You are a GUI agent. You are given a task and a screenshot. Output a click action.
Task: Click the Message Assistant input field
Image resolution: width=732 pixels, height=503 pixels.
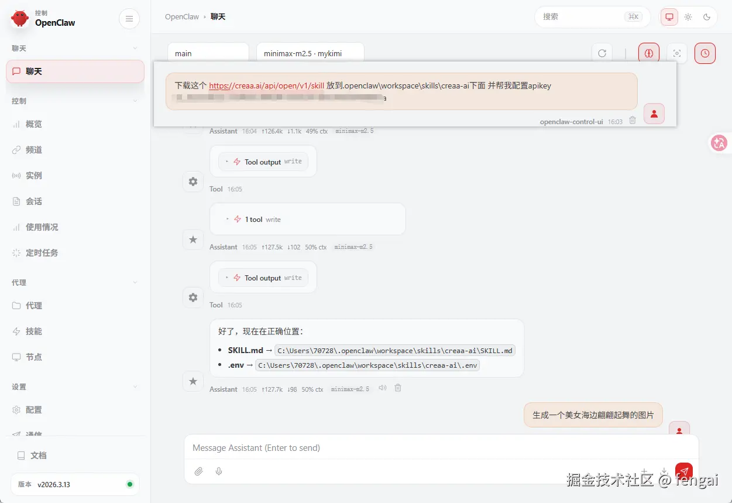click(410, 448)
